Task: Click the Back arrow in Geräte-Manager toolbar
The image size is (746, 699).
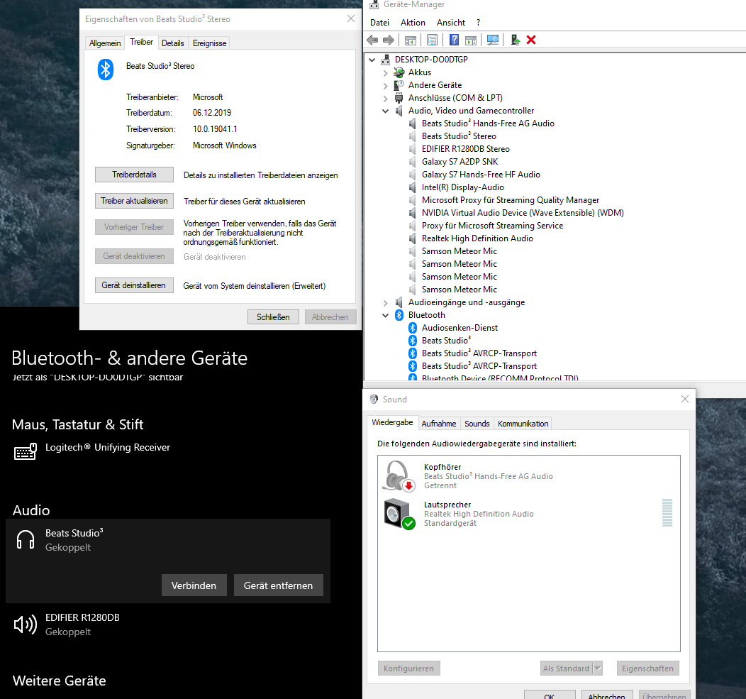Action: tap(372, 40)
